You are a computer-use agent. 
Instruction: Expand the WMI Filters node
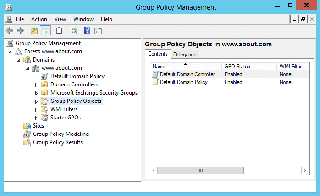[36, 110]
